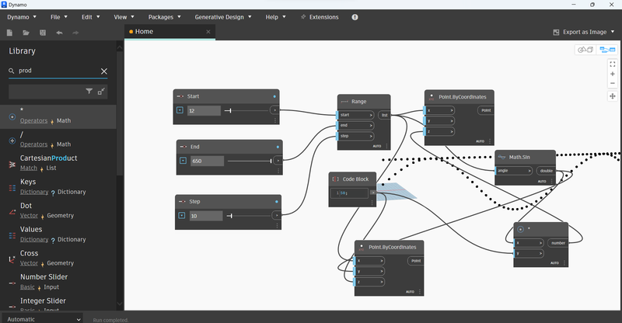Click the library search field
Viewport: 622px width, 323px height.
pyautogui.click(x=58, y=71)
